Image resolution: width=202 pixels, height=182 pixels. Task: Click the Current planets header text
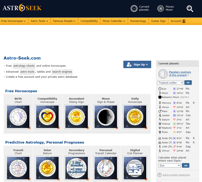144,8
